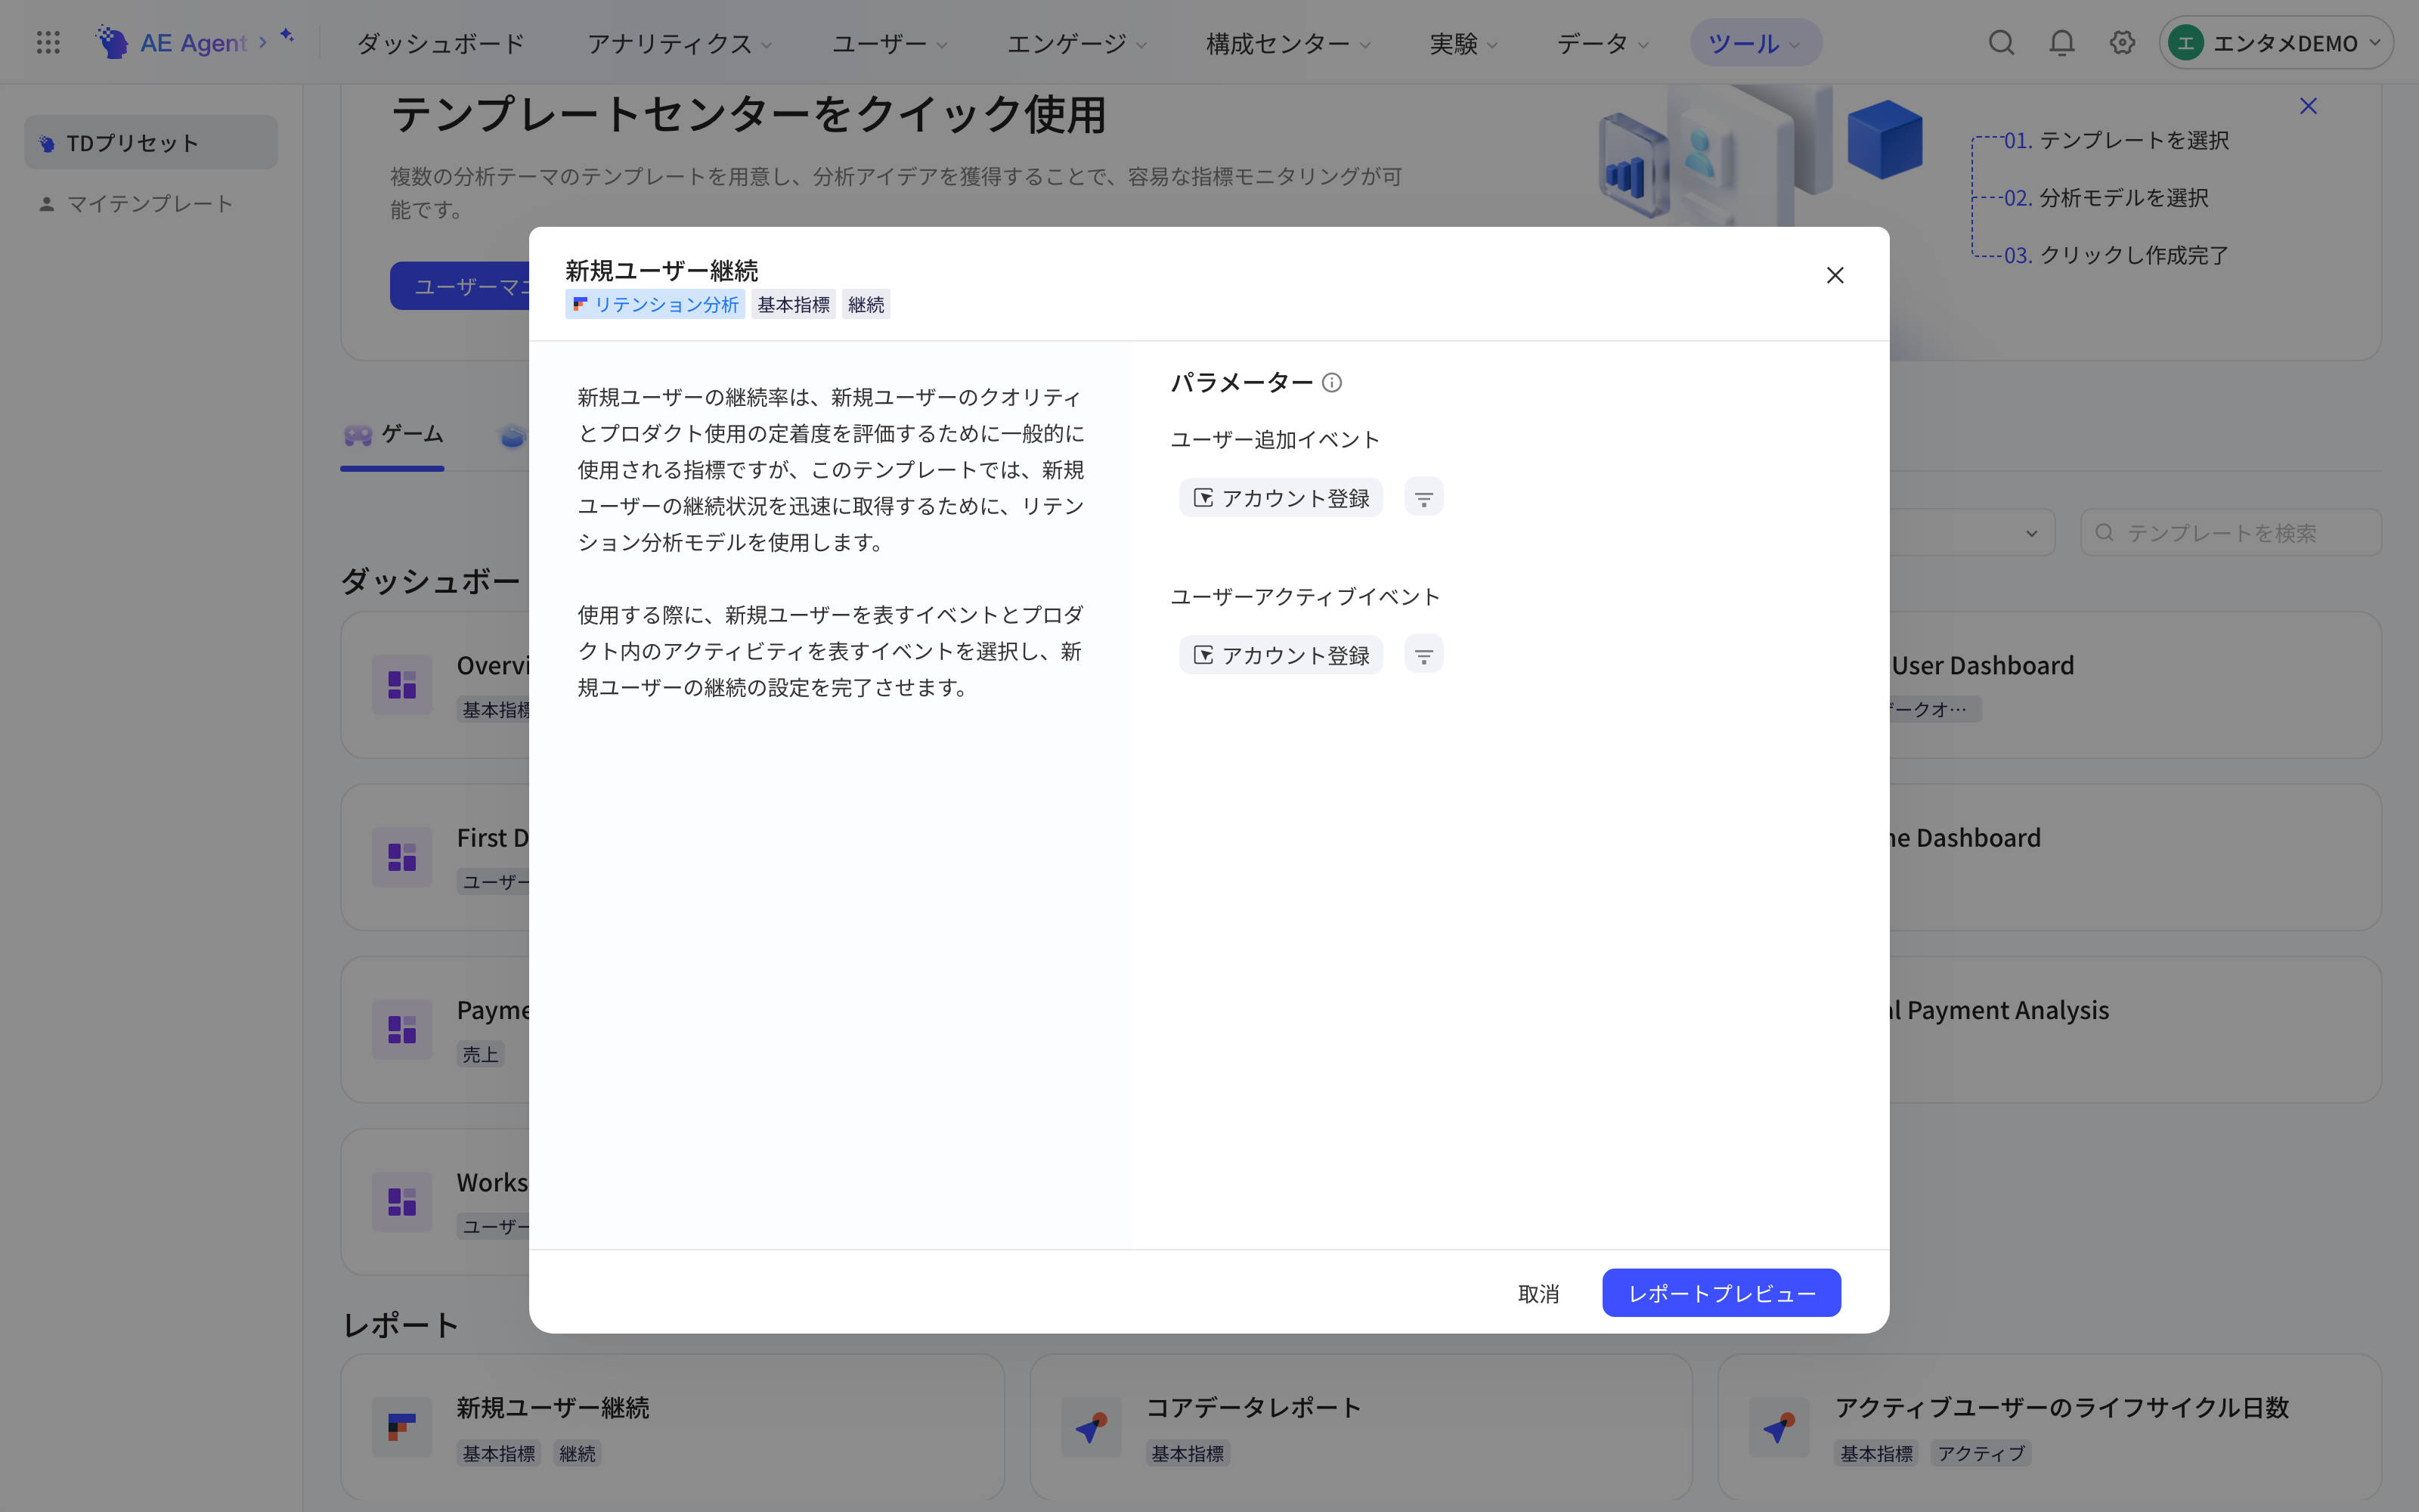The image size is (2419, 1512).
Task: Open notifications bell icon
Action: (2062, 42)
